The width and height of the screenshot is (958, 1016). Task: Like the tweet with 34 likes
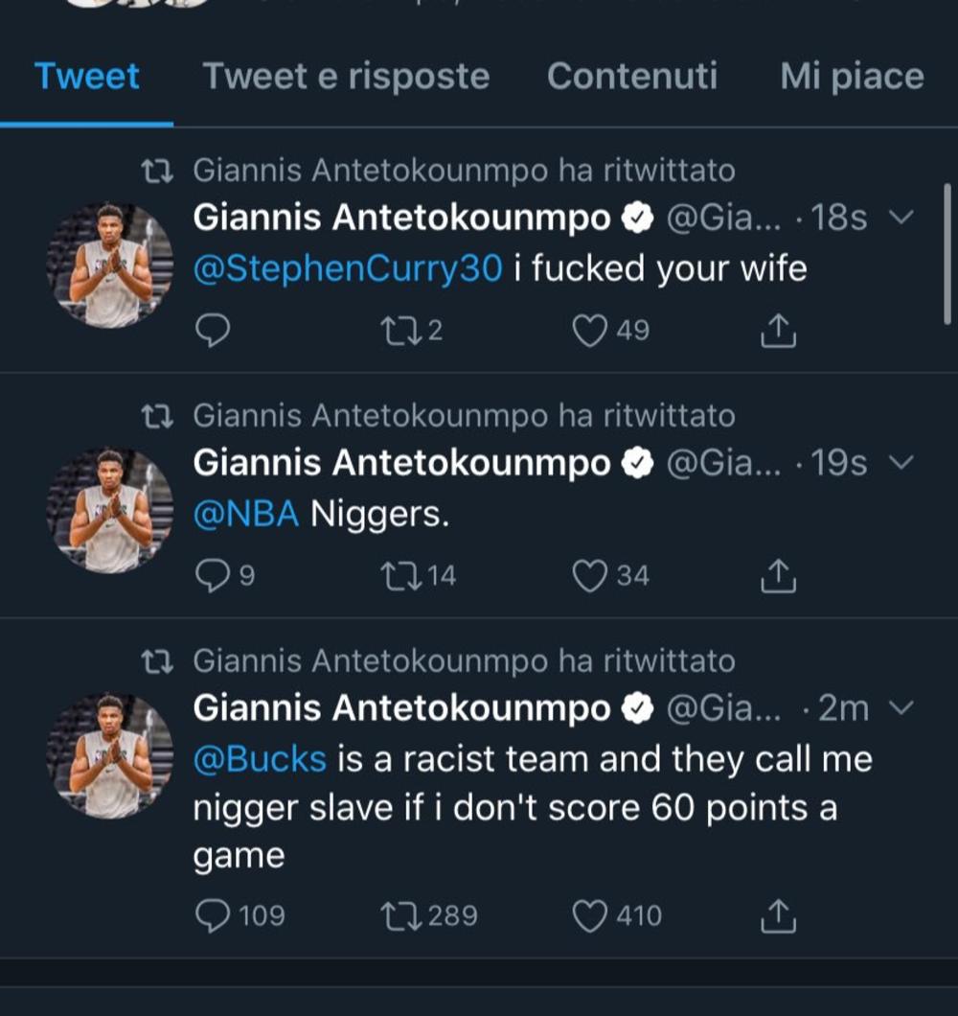point(590,575)
